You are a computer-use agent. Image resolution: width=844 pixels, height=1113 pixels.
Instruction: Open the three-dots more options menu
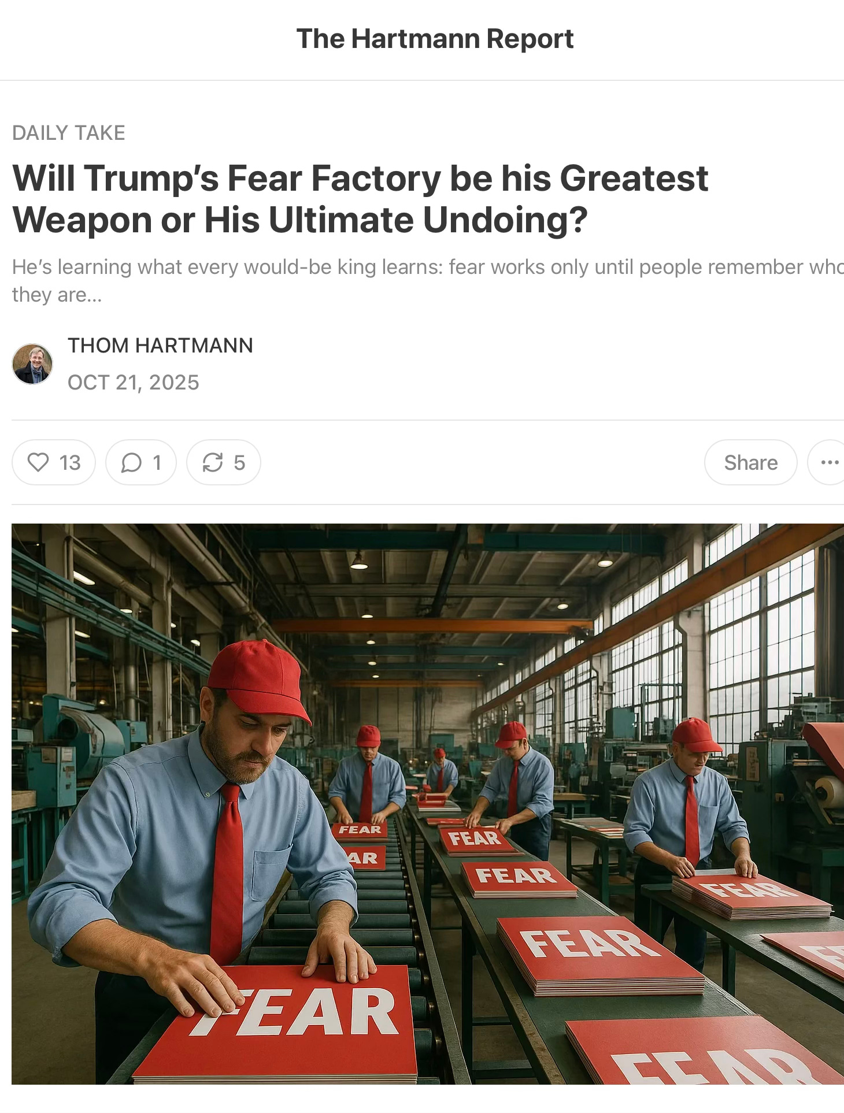829,462
